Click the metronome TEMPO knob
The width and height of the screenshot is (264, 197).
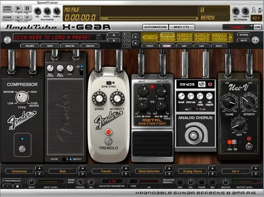(x=245, y=11)
